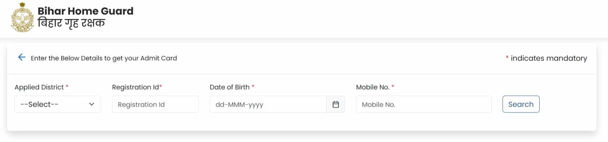Click into the dd-MMM-yyyy date field
This screenshot has height=142, width=608.
point(268,104)
